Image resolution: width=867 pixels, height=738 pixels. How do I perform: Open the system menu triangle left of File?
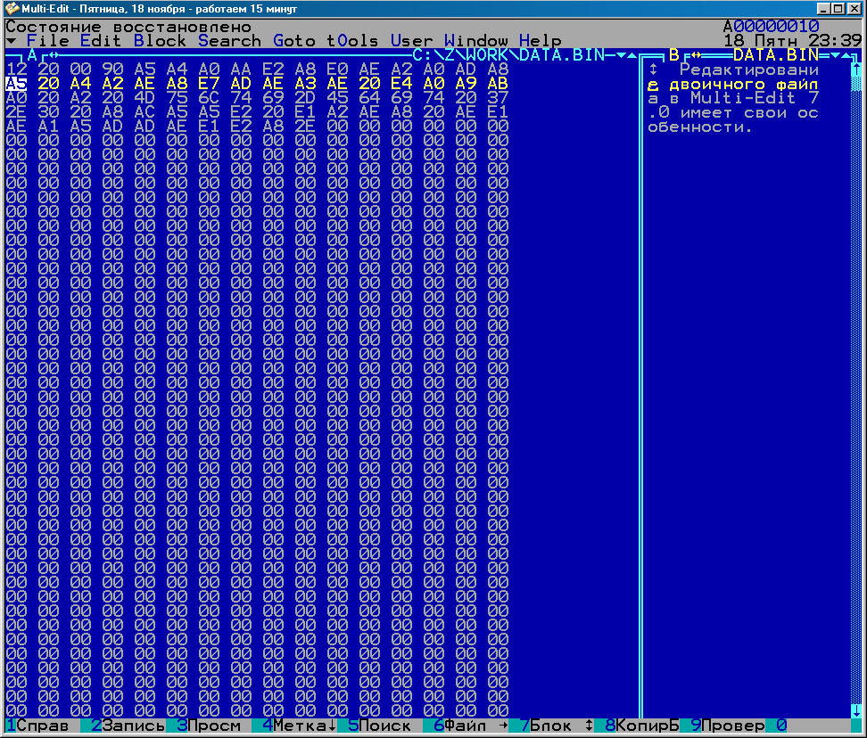(x=11, y=41)
